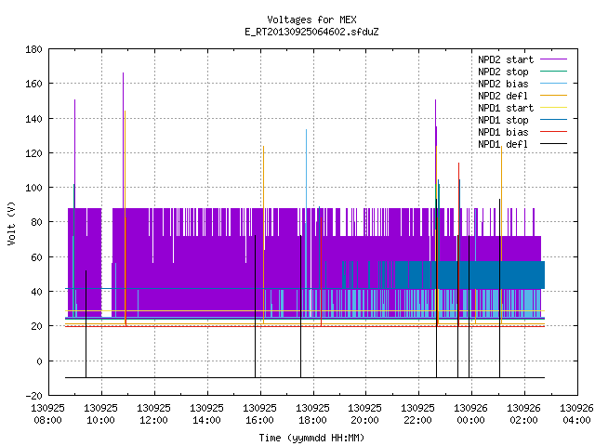
Task: Click the light blue NPD2 bias legend line
Action: pyautogui.click(x=553, y=84)
